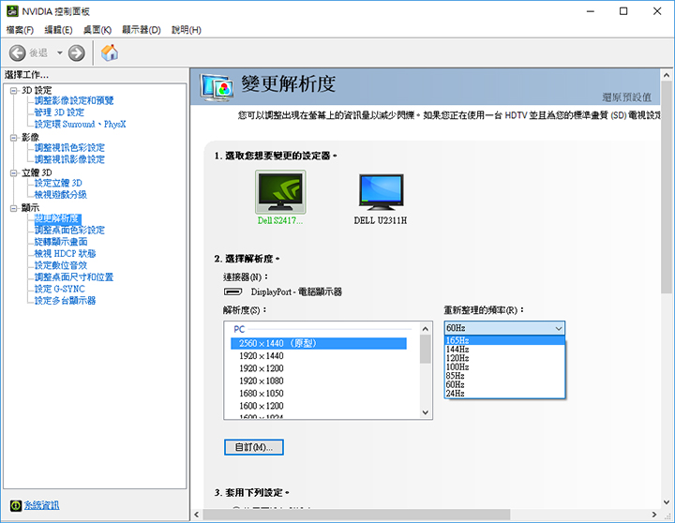Click the system information icon
This screenshot has width=675, height=523.
[16, 505]
